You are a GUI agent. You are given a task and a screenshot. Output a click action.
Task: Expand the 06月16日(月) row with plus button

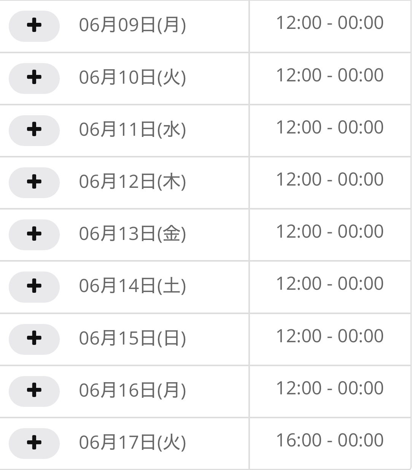[34, 391]
